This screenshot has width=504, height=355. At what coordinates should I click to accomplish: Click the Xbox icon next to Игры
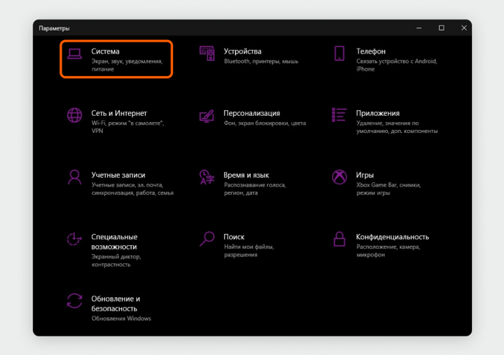pyautogui.click(x=339, y=177)
